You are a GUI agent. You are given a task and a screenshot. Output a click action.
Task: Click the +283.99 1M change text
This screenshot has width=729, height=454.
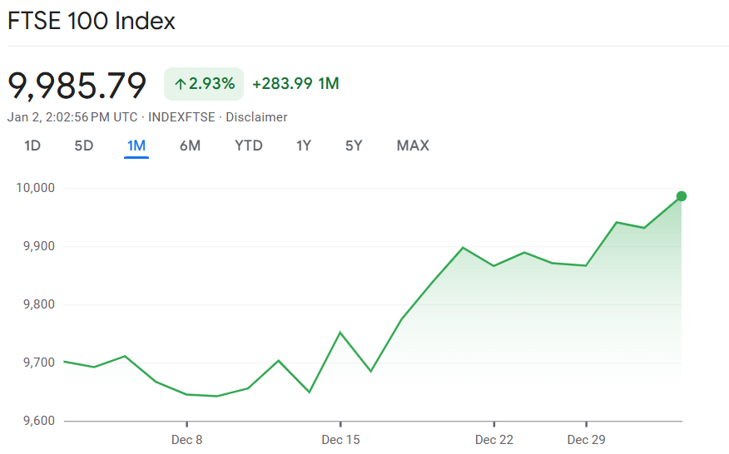coord(295,84)
